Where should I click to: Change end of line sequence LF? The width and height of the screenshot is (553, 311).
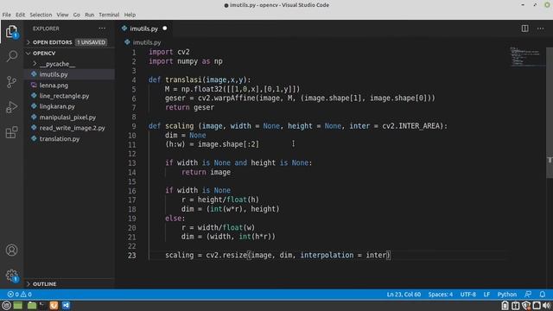pos(486,294)
